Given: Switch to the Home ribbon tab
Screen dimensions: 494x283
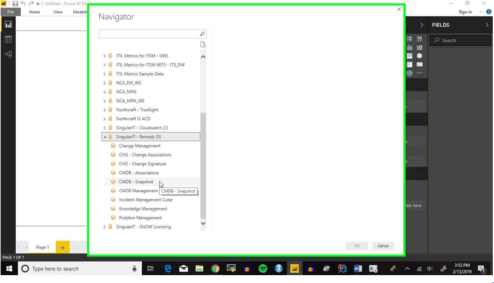Looking at the screenshot, I should point(35,12).
